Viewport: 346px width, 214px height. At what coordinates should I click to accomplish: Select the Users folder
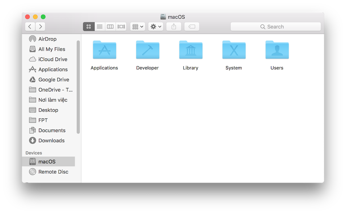click(x=277, y=50)
